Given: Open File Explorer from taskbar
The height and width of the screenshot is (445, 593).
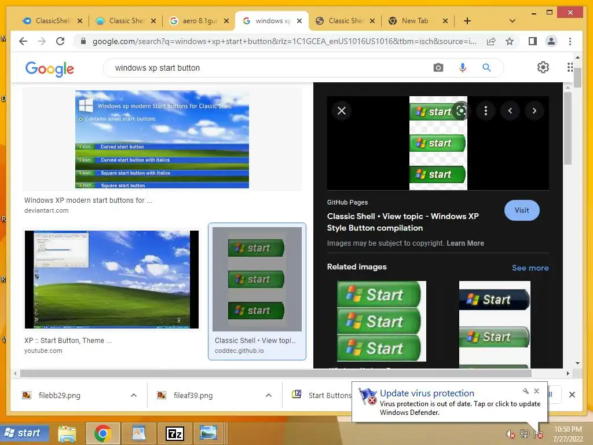Looking at the screenshot, I should (x=67, y=433).
